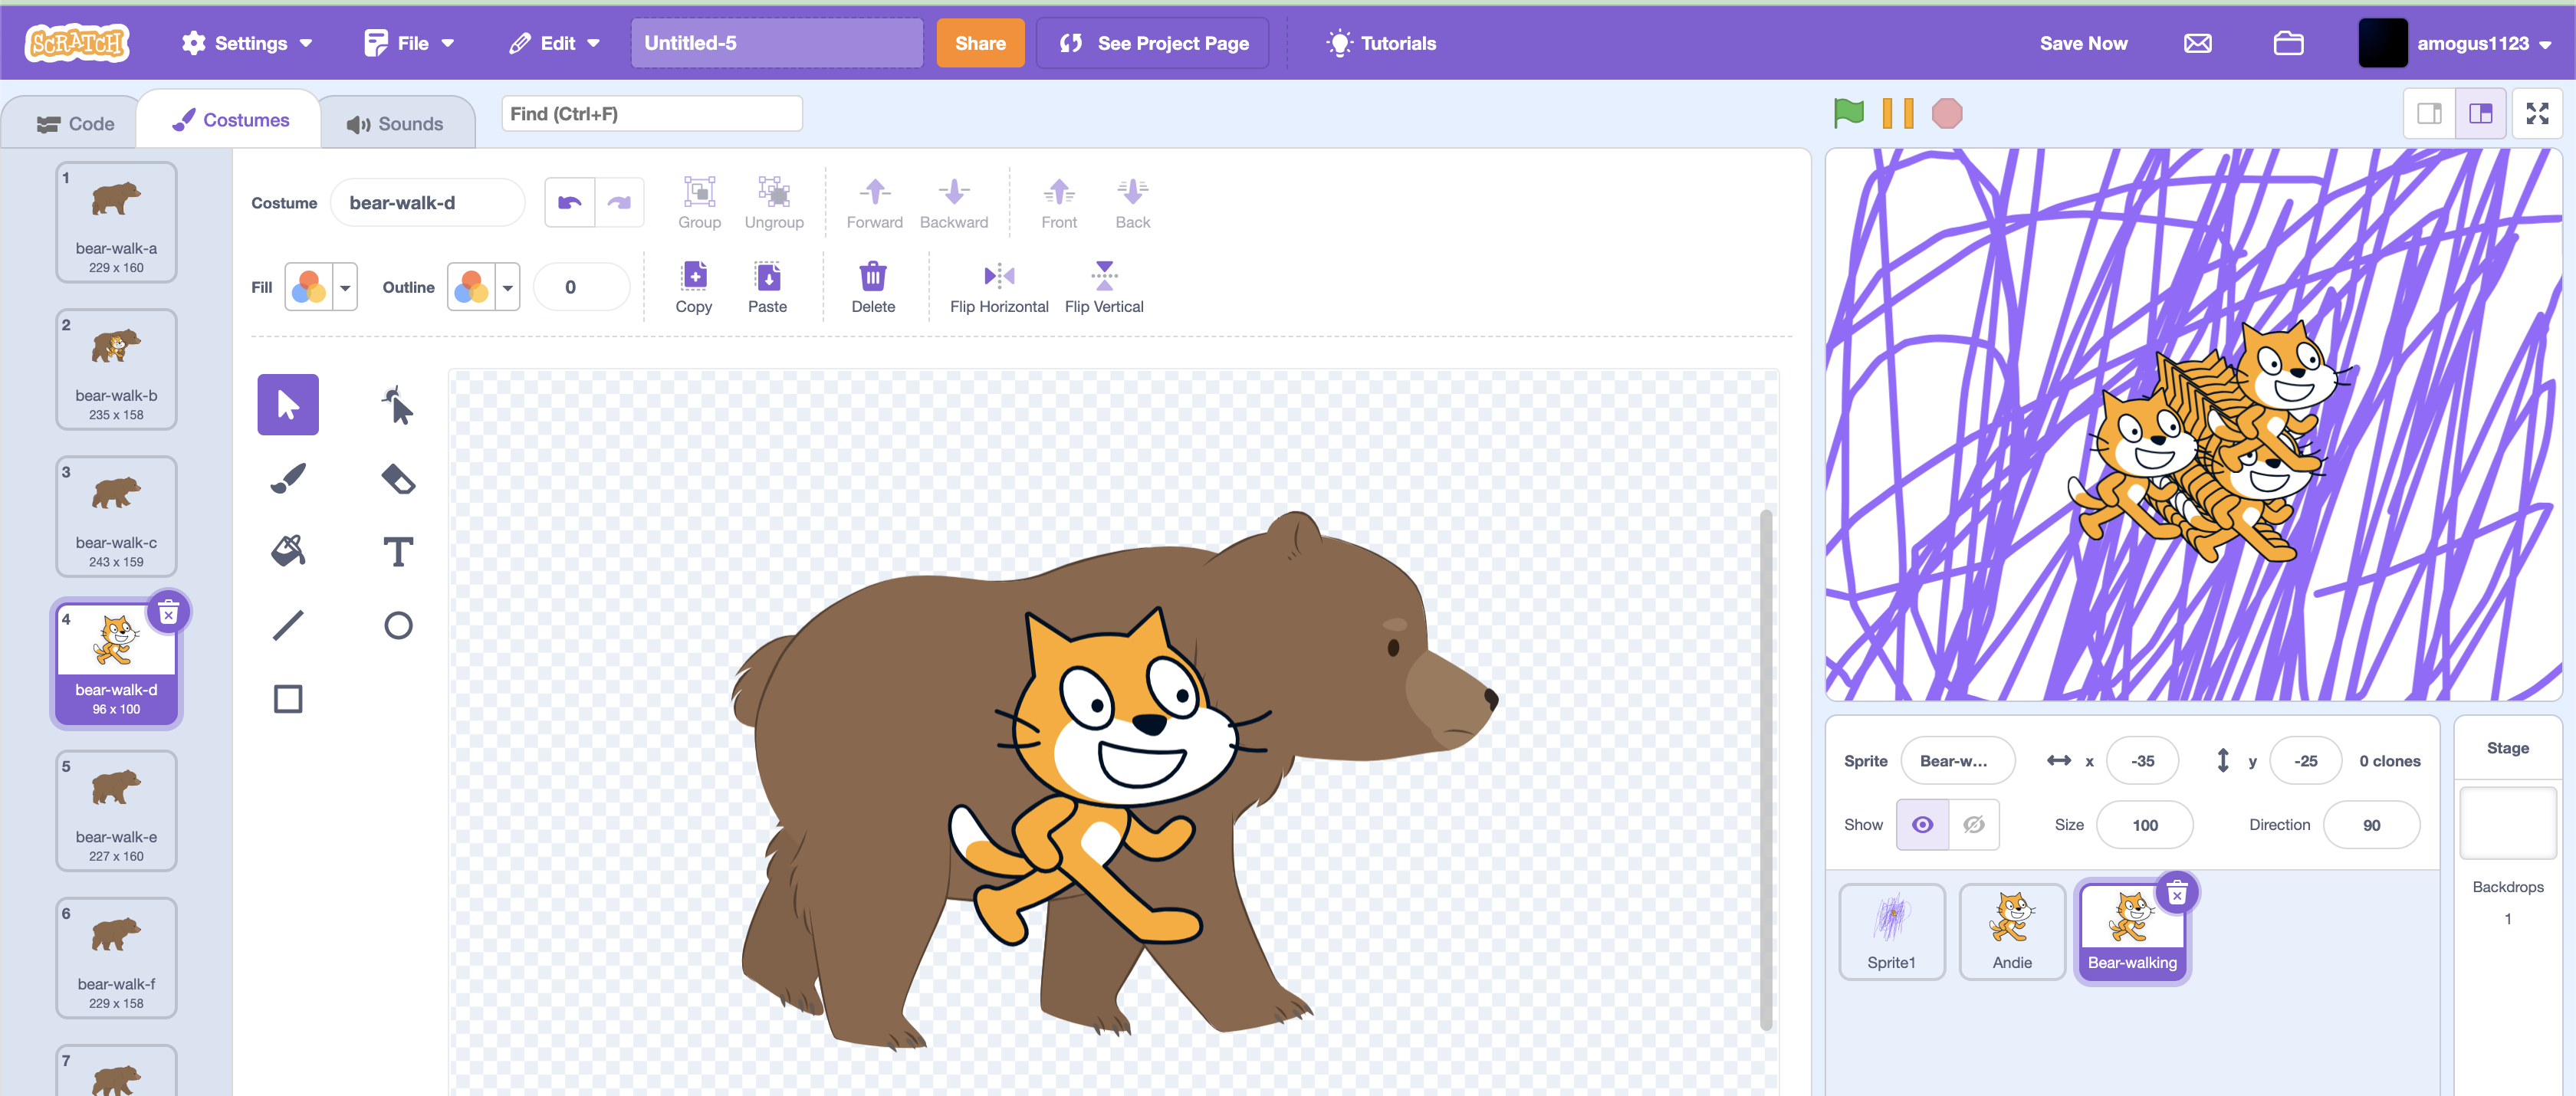Click Save Now

coord(2082,43)
